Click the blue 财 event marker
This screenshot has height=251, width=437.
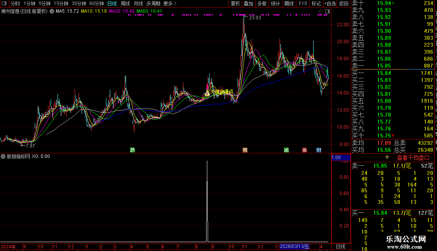coord(319,150)
